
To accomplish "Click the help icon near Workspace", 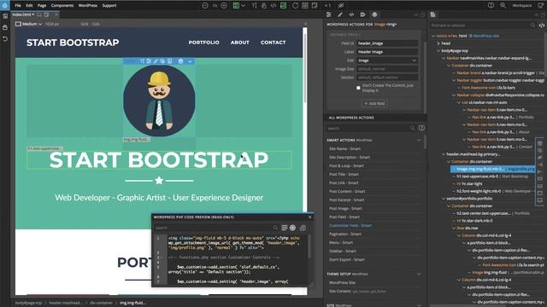I will click(491, 5).
